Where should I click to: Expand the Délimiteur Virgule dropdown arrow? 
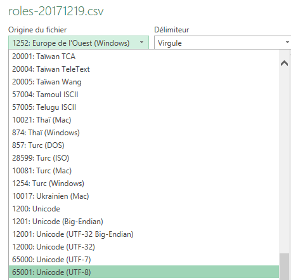(x=287, y=43)
